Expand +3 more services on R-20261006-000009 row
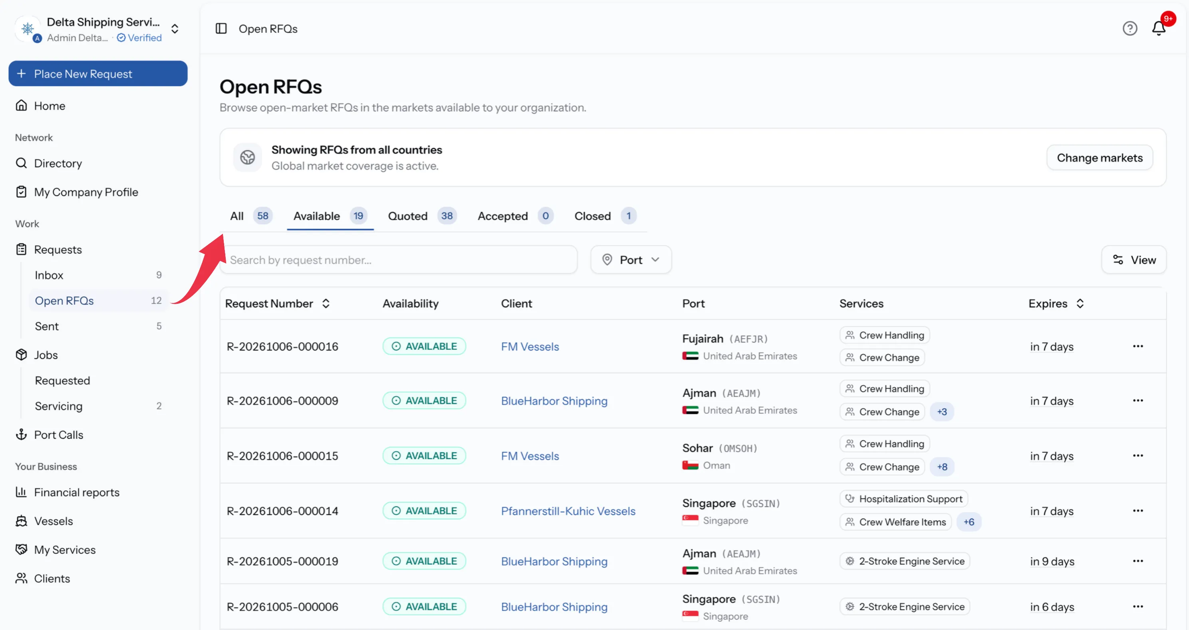This screenshot has height=630, width=1189. [x=942, y=411]
